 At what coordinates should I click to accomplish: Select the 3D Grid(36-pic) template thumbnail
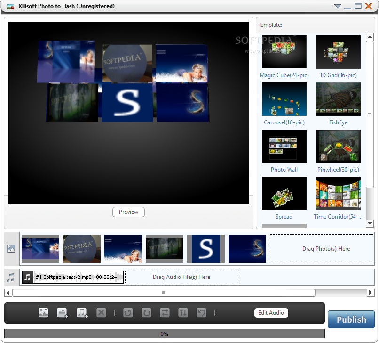[338, 52]
